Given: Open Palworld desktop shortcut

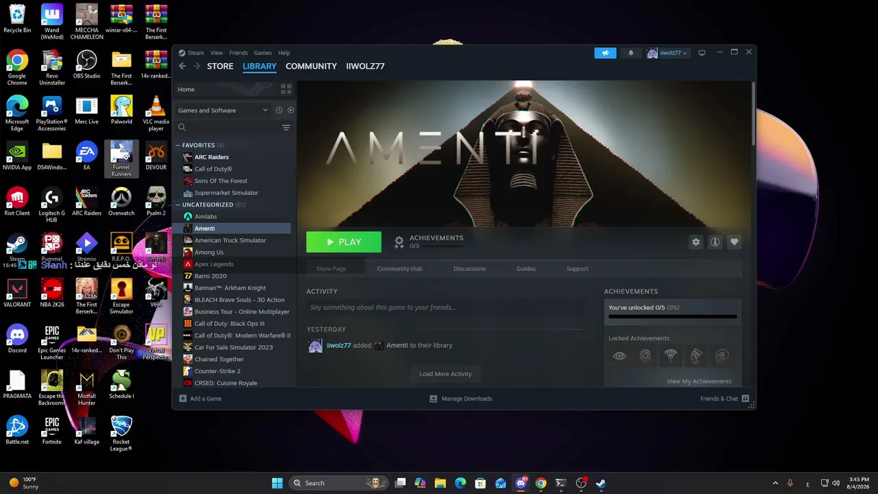Looking at the screenshot, I should tap(121, 111).
